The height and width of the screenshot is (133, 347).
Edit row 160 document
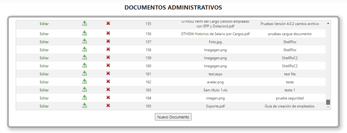pos(44,66)
